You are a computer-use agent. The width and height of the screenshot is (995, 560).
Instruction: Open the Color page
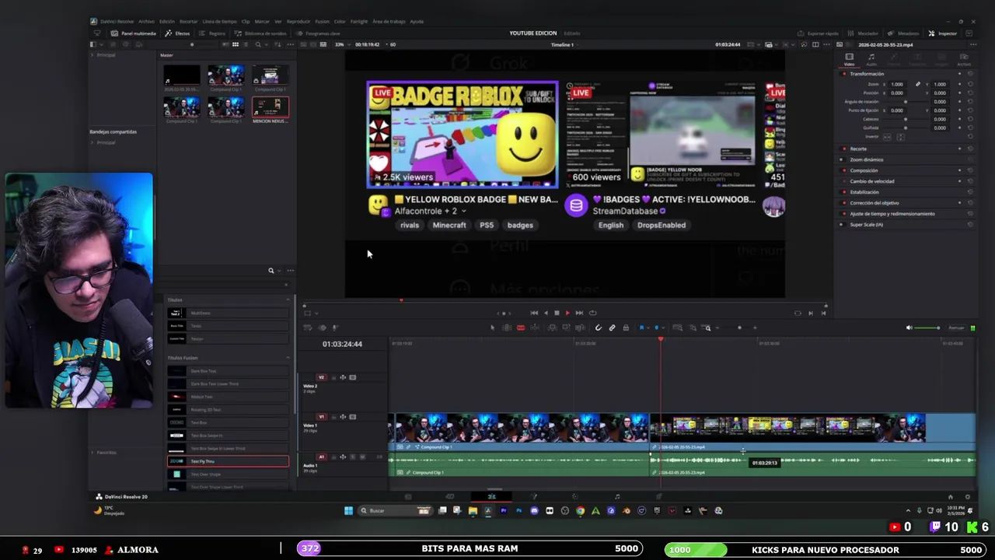coord(575,496)
